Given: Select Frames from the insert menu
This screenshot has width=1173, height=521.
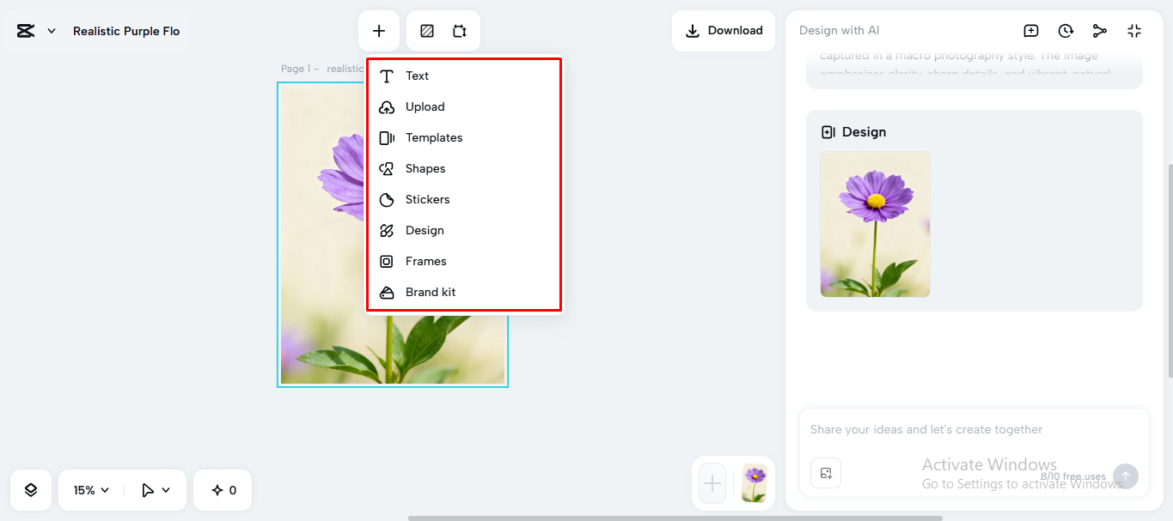Looking at the screenshot, I should point(426,261).
